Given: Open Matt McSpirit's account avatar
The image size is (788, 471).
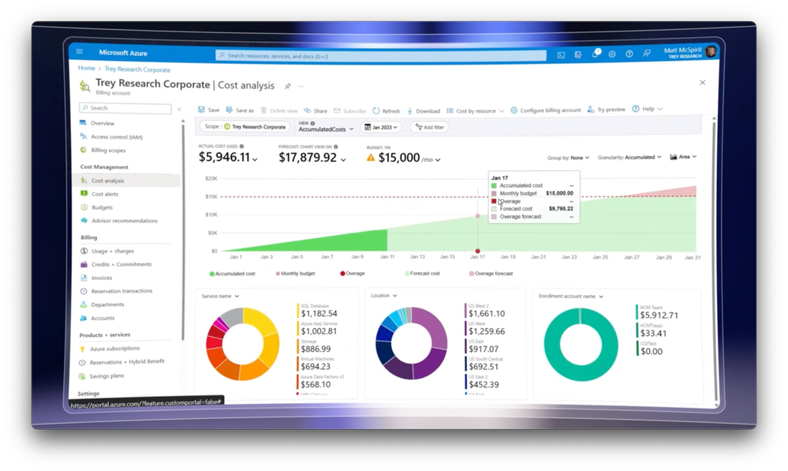Looking at the screenshot, I should 711,51.
